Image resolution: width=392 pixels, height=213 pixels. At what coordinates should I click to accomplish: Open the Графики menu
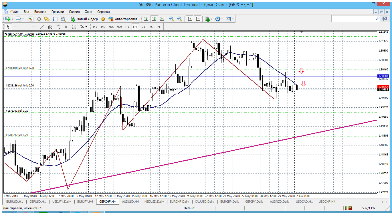(58, 12)
